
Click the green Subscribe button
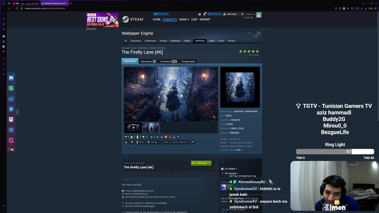(x=201, y=163)
